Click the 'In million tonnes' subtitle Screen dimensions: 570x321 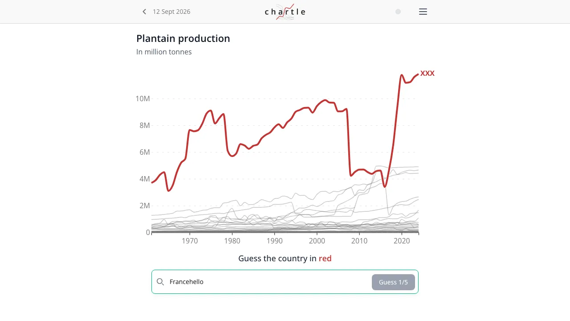[164, 52]
